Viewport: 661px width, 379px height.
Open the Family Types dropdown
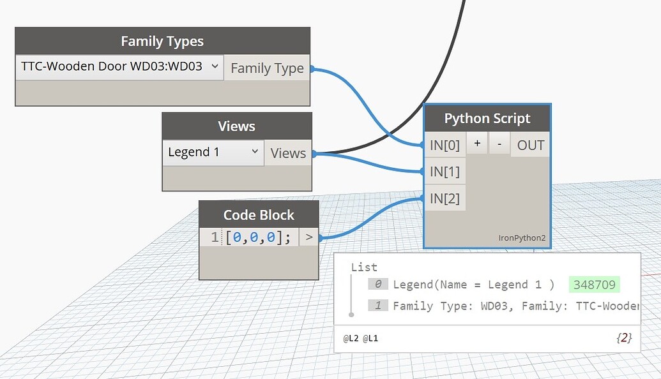pos(215,66)
